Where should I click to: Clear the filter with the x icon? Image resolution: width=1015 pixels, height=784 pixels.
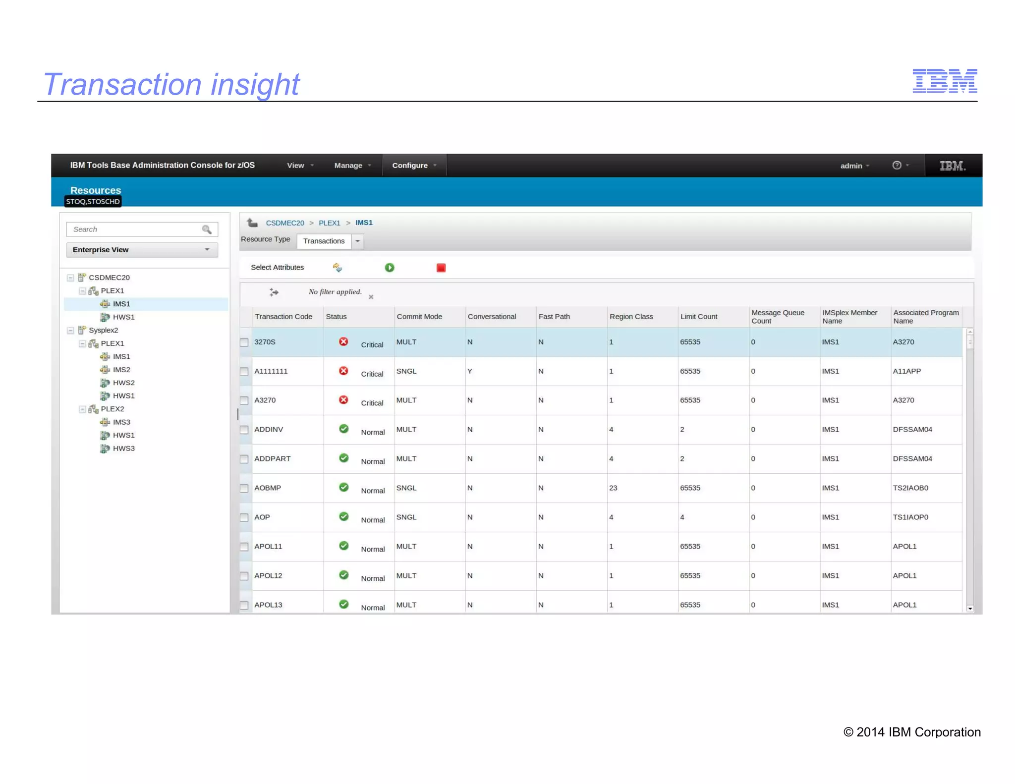[371, 296]
